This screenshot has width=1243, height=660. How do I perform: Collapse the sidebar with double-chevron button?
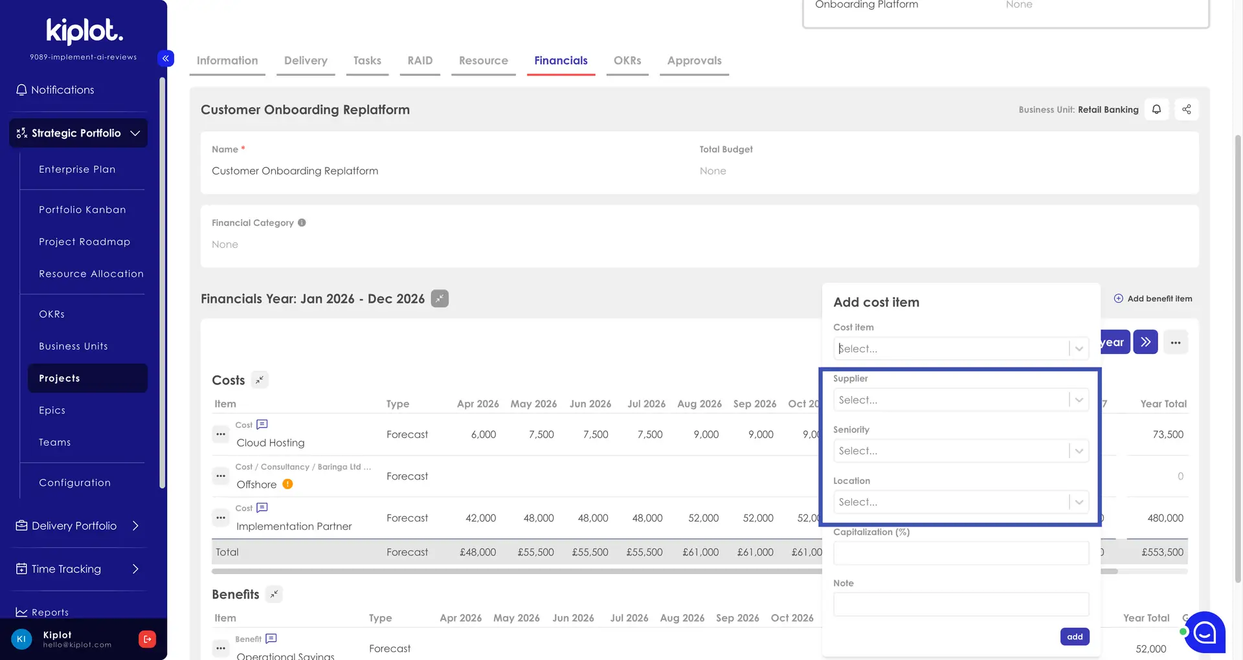coord(166,58)
